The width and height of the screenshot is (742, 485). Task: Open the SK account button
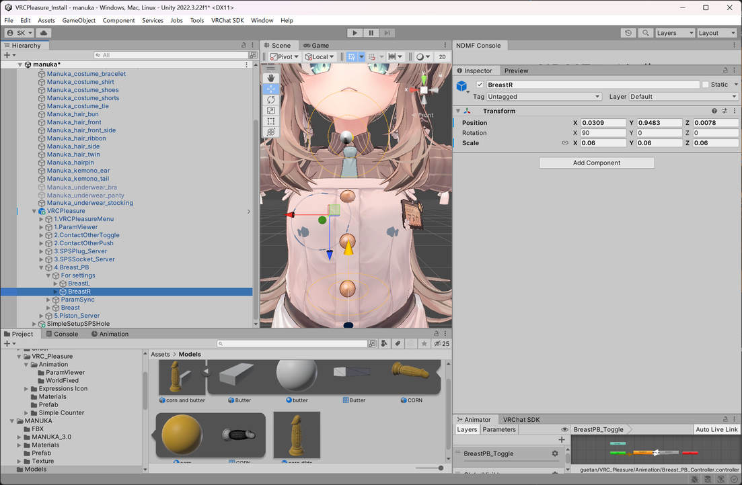click(x=20, y=33)
